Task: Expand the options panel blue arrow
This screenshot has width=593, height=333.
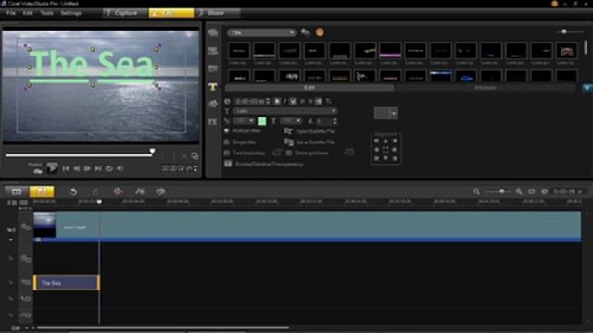Action: 587,88
